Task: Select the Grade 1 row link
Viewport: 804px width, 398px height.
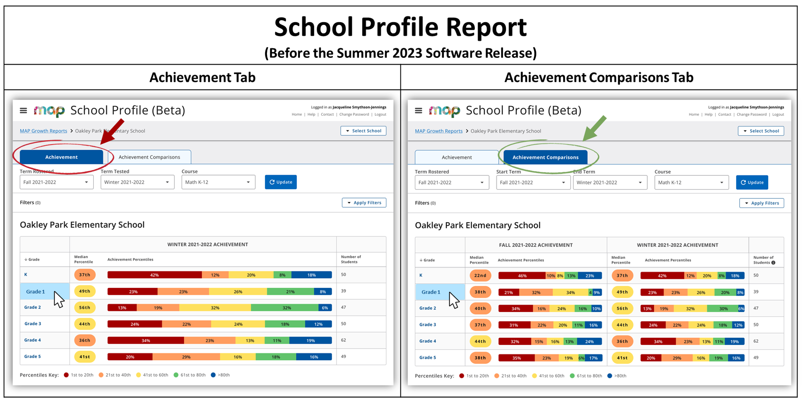Action: coord(35,291)
